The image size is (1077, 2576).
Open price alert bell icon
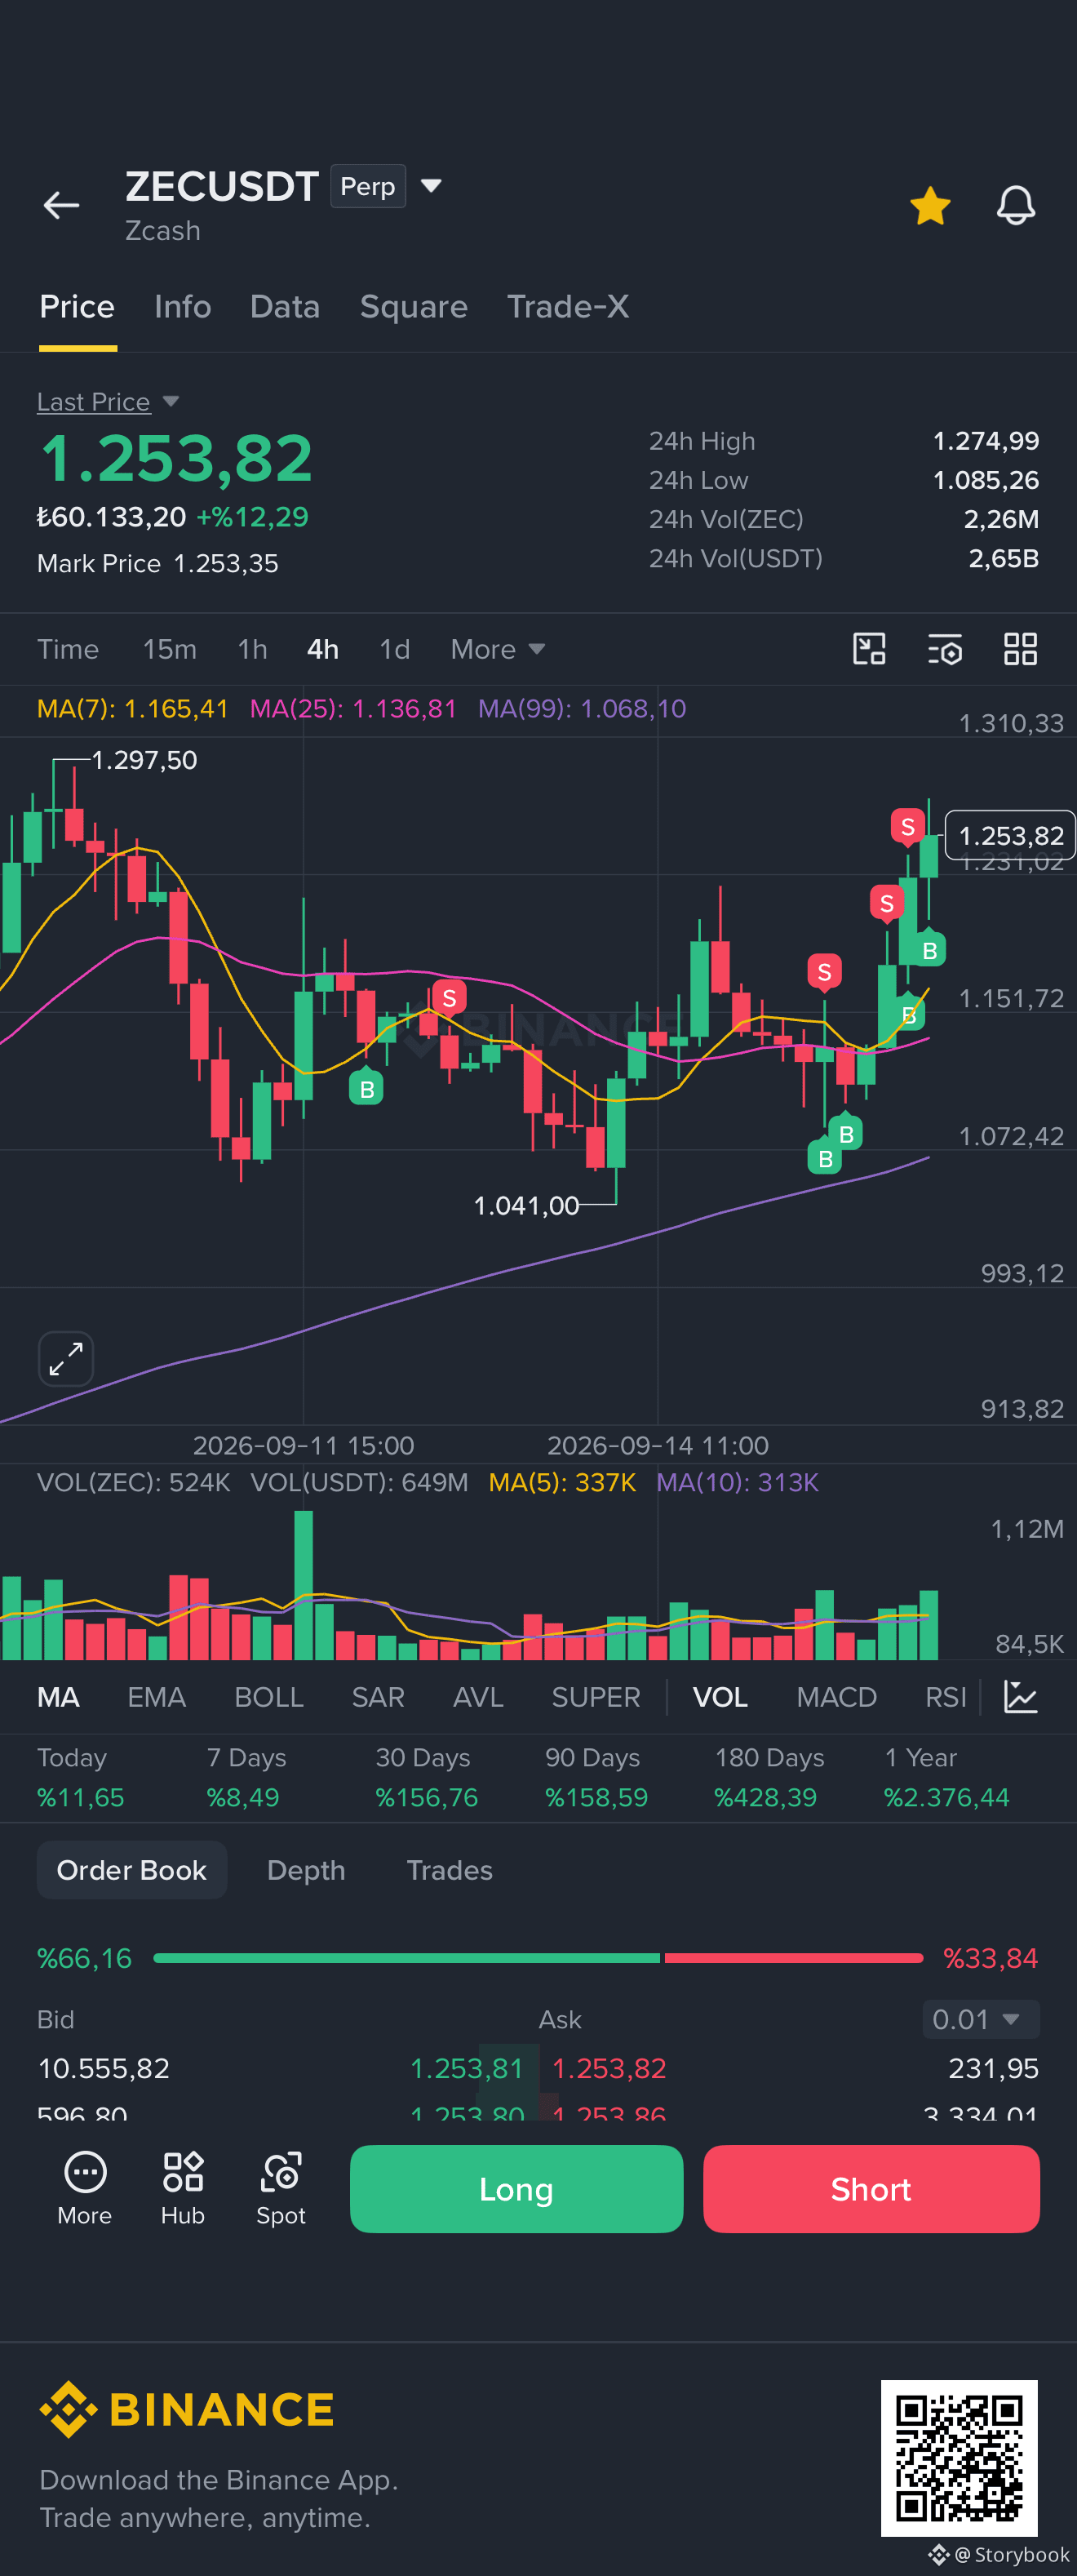(1015, 206)
